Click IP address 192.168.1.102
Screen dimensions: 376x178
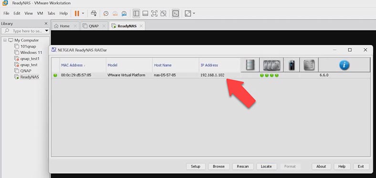point(212,75)
